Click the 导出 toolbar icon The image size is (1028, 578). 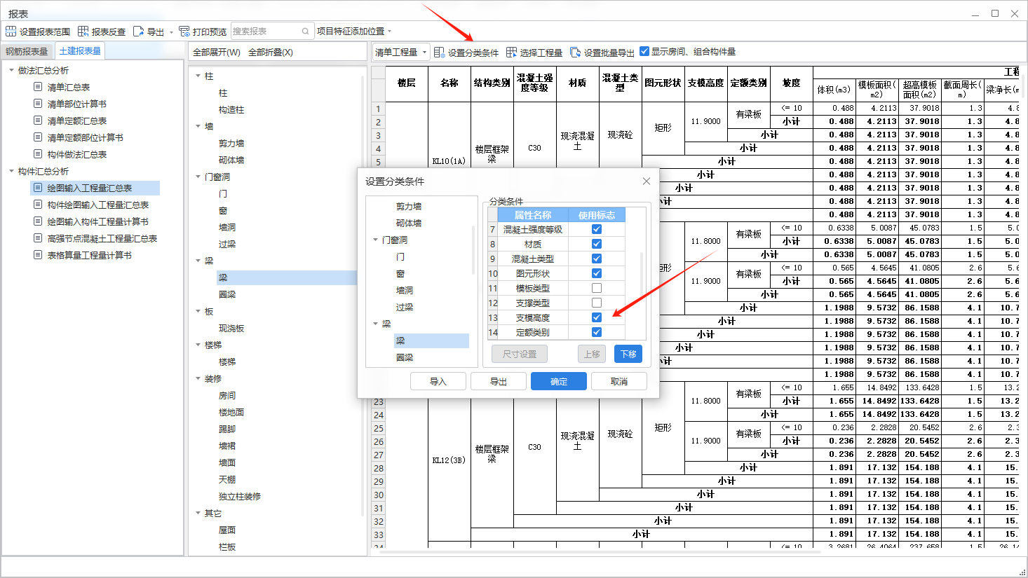click(138, 32)
